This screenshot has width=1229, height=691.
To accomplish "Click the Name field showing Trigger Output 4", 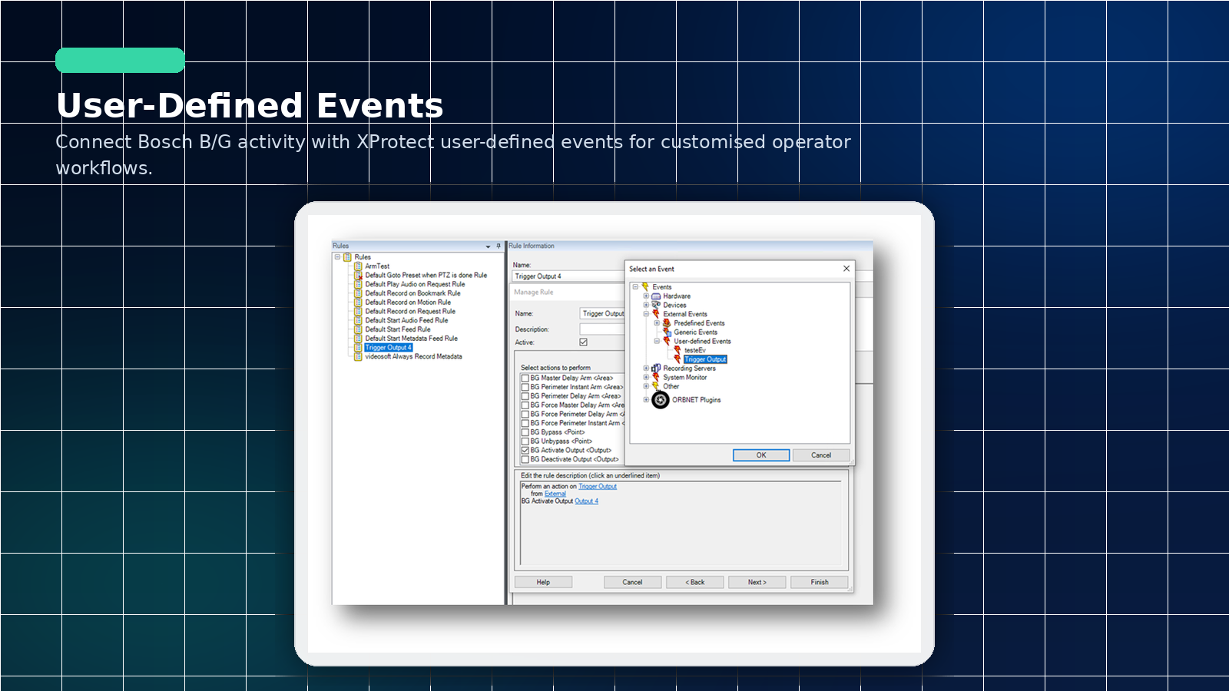I will click(x=568, y=276).
